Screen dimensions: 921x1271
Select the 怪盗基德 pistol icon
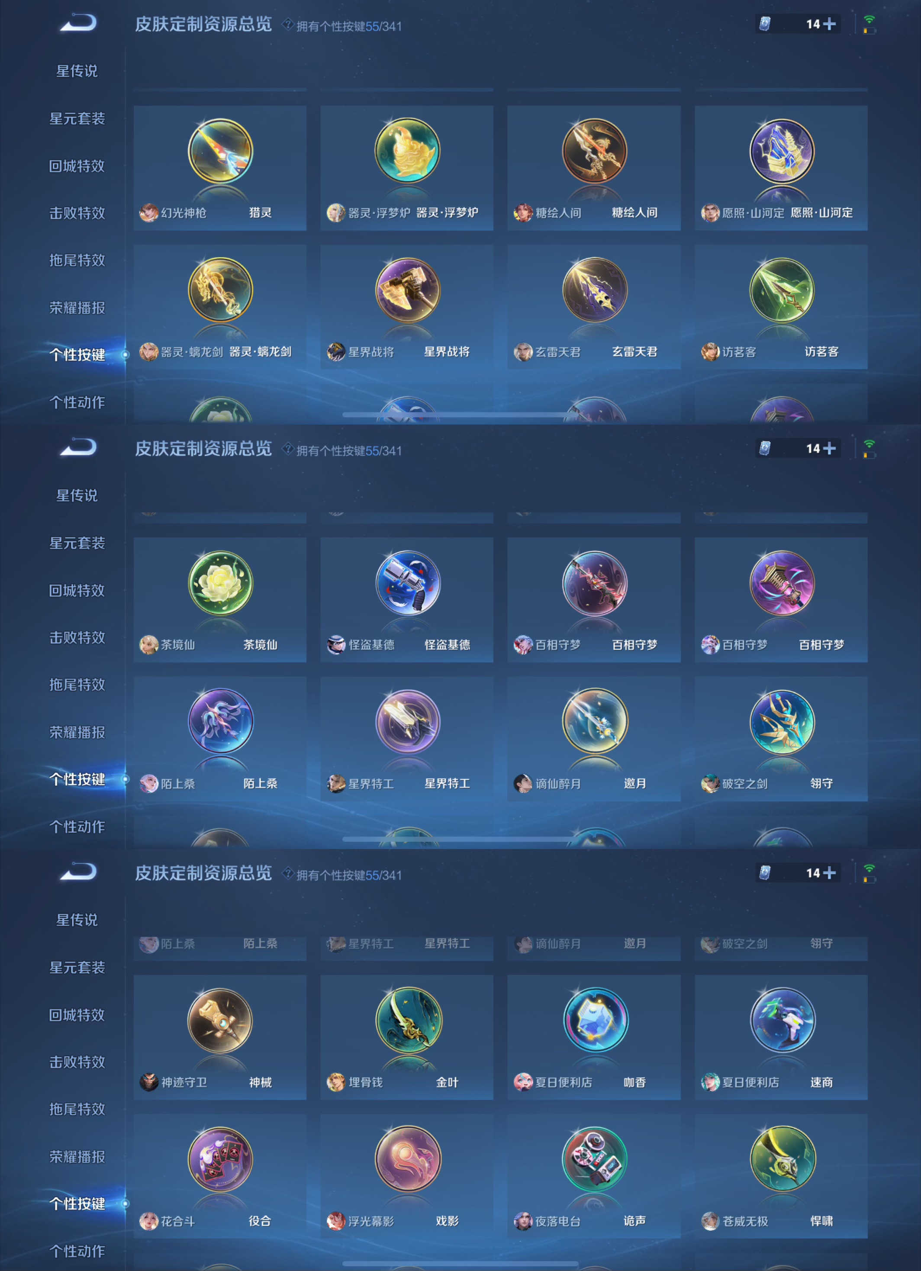tap(408, 583)
